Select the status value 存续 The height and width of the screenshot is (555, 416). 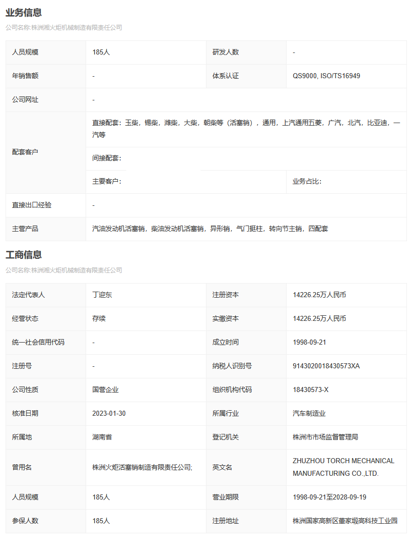pyautogui.click(x=99, y=319)
